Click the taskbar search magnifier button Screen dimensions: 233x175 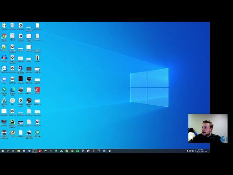click(8, 151)
